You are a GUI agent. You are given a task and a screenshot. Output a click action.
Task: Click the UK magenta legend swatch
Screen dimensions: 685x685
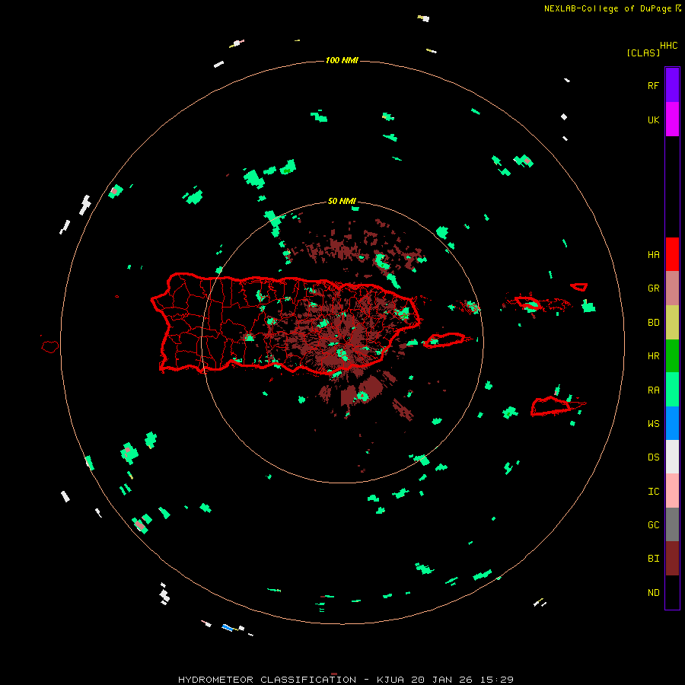pos(672,119)
